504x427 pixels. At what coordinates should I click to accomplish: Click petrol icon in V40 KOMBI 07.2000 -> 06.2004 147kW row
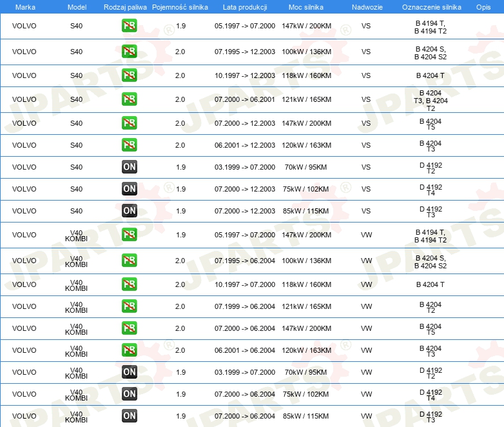[x=129, y=328]
